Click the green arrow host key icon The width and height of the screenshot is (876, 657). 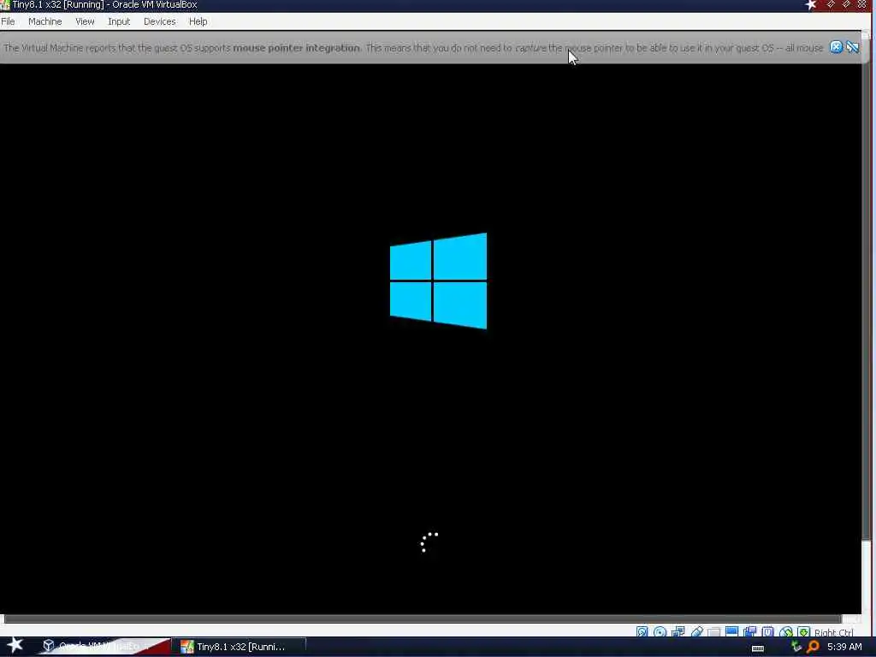(x=803, y=632)
